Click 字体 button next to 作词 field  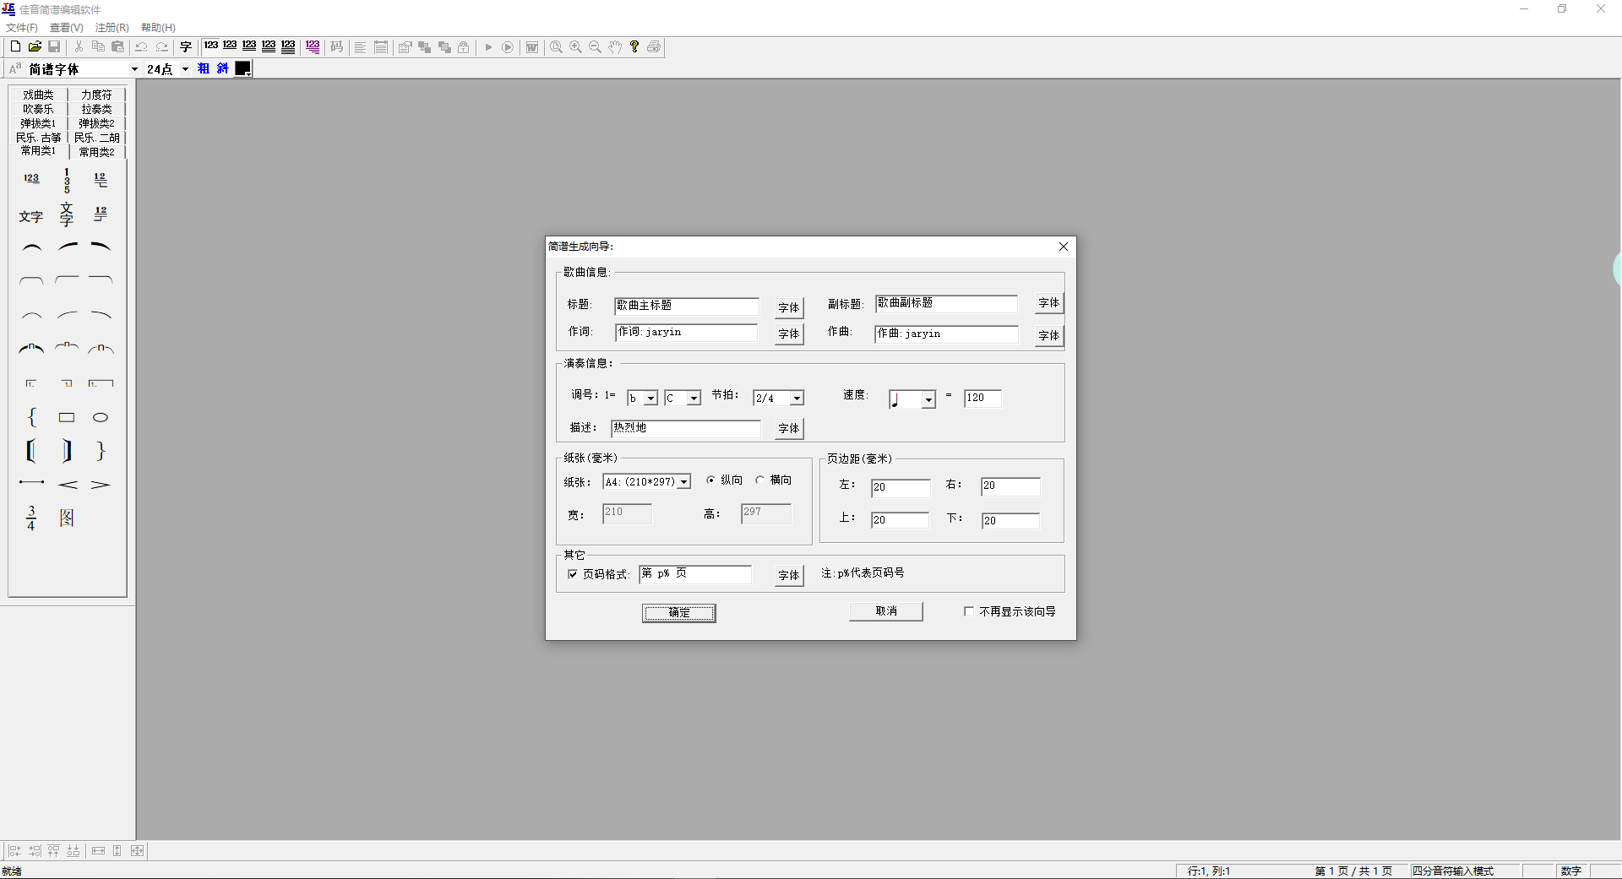[789, 334]
